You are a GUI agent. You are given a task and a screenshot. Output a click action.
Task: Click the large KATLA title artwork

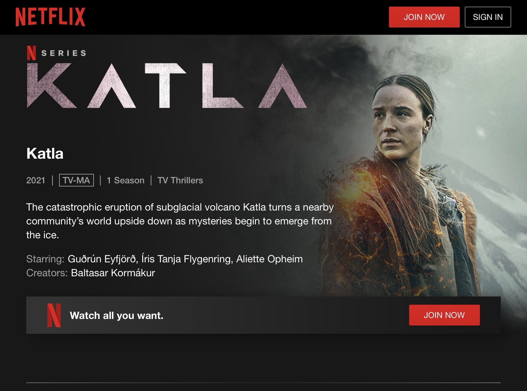[x=167, y=86]
